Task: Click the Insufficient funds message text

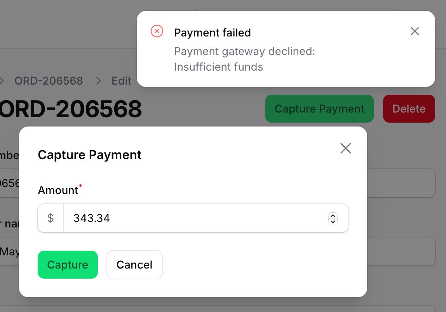Action: (218, 67)
